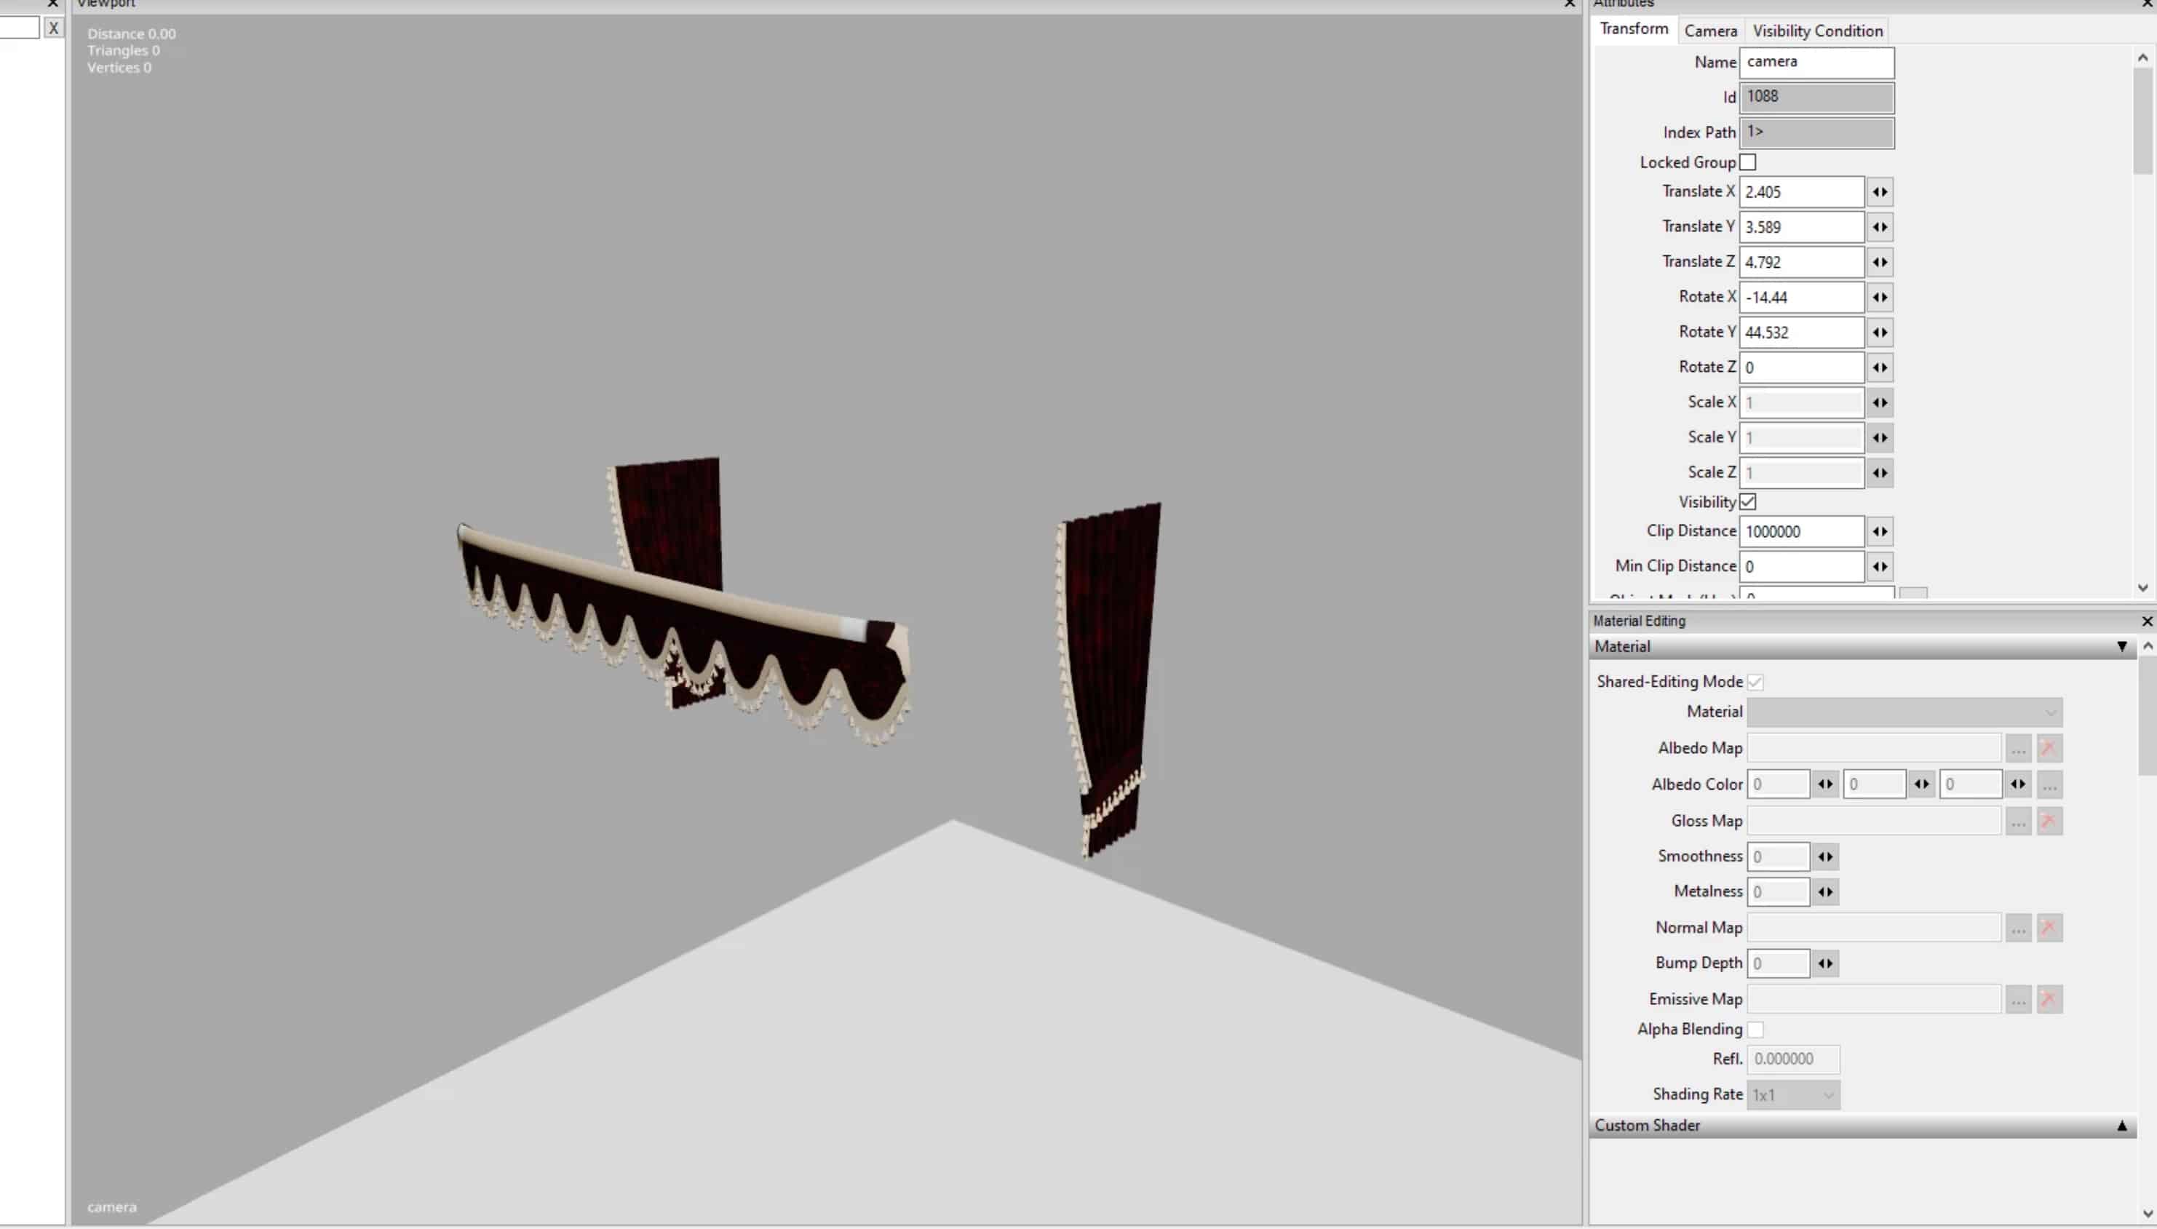Expand the Custom Shader section
Image resolution: width=2157 pixels, height=1229 pixels.
coord(2120,1126)
